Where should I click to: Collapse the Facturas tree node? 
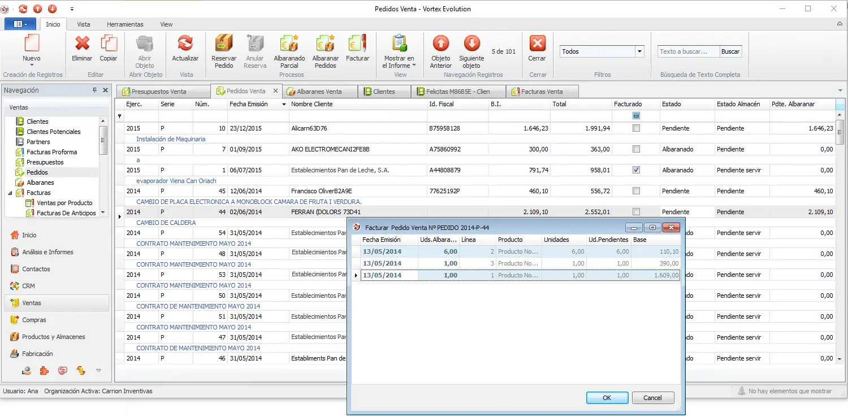point(10,193)
